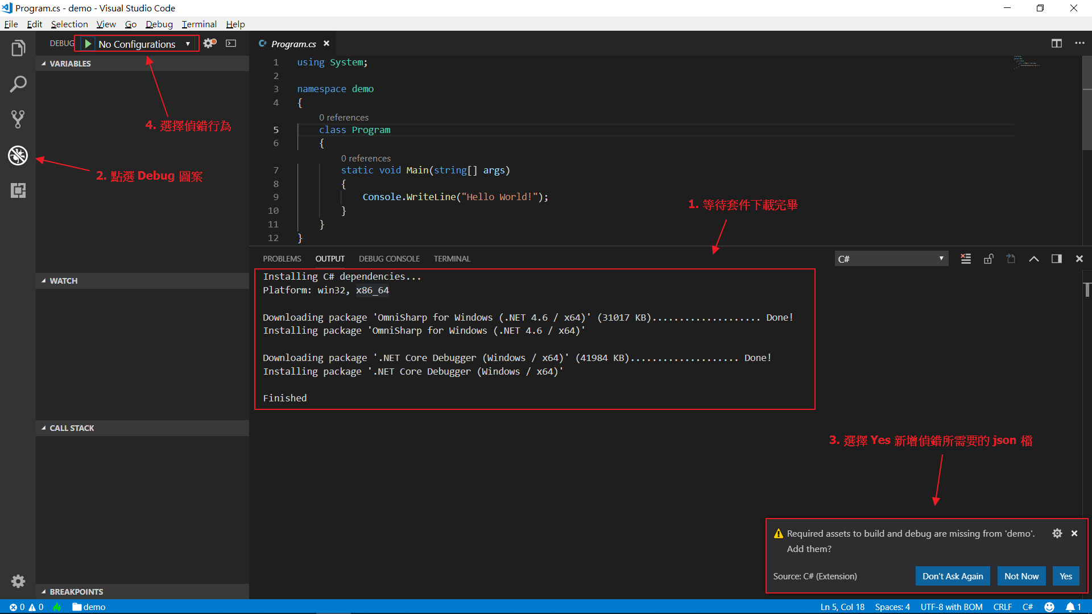
Task: Toggle the panel position button
Action: pyautogui.click(x=1057, y=259)
